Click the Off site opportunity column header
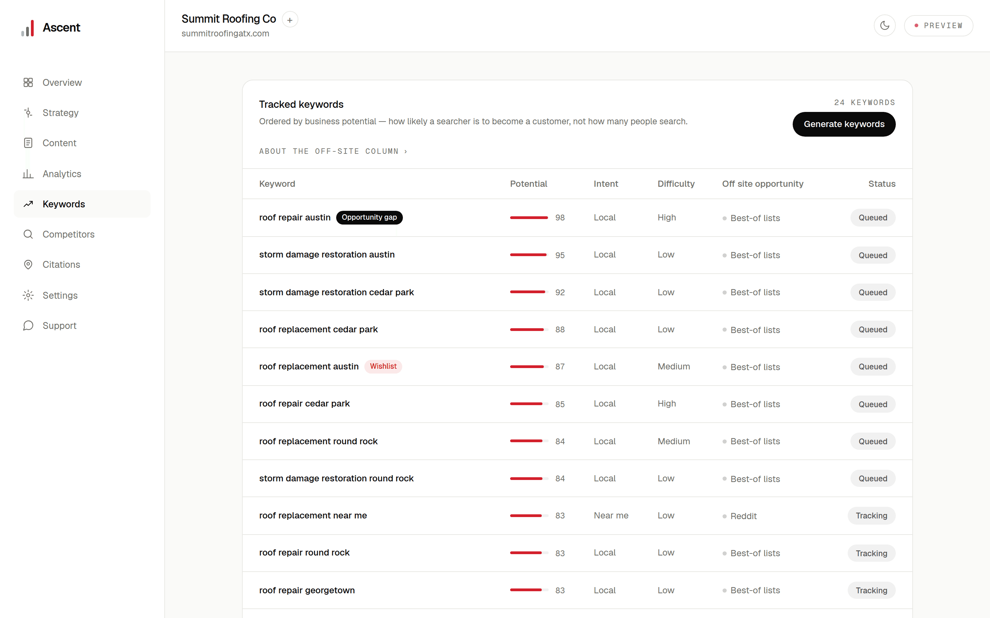The width and height of the screenshot is (990, 618). 762,184
